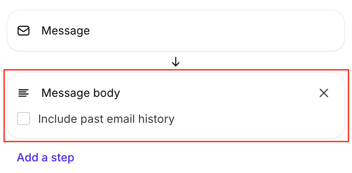Click the Message title text
The height and width of the screenshot is (173, 352).
click(66, 30)
